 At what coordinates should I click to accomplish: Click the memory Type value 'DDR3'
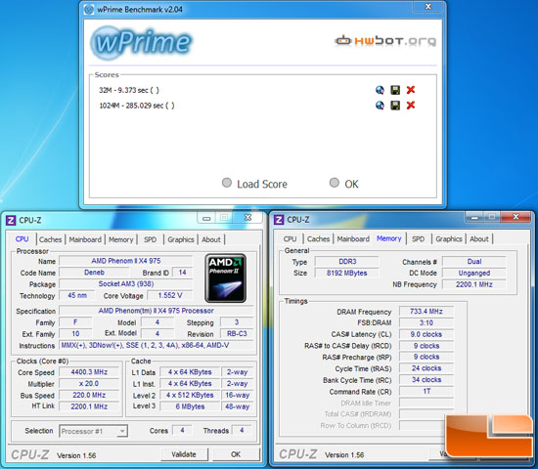tap(347, 262)
